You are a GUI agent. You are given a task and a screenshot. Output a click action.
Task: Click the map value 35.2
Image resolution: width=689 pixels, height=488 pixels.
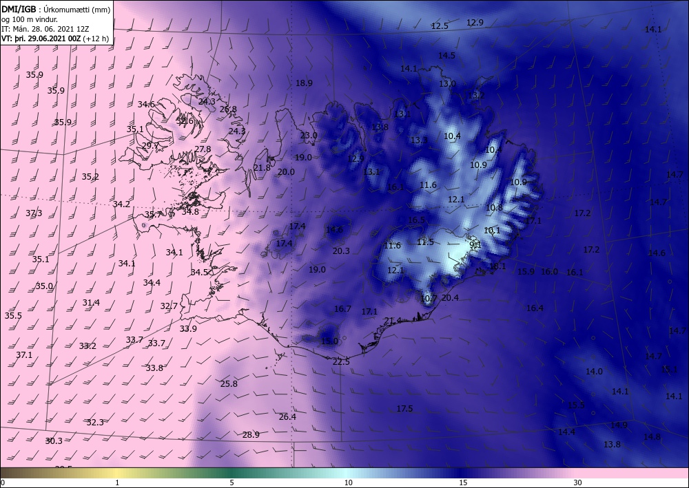point(90,177)
